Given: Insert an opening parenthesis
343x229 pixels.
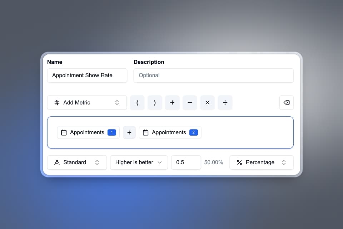Looking at the screenshot, I should pos(137,102).
